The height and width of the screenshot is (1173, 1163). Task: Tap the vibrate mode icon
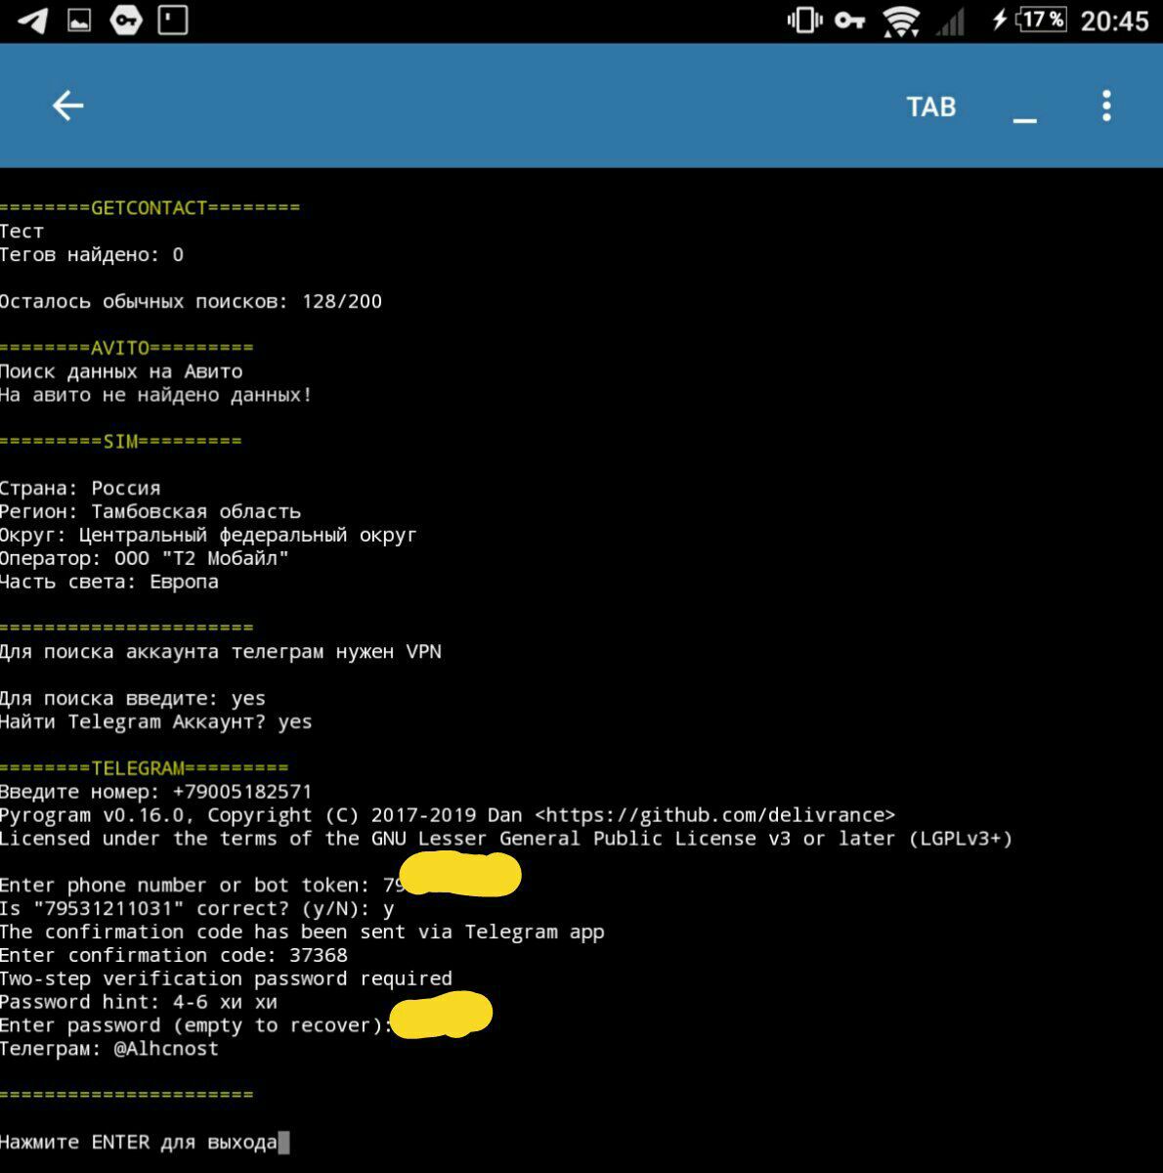[x=804, y=21]
